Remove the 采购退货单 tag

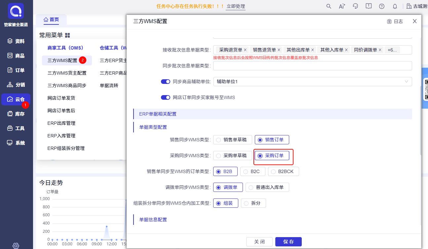click(245, 50)
